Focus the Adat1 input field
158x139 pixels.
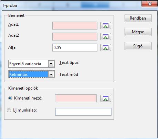(75, 26)
